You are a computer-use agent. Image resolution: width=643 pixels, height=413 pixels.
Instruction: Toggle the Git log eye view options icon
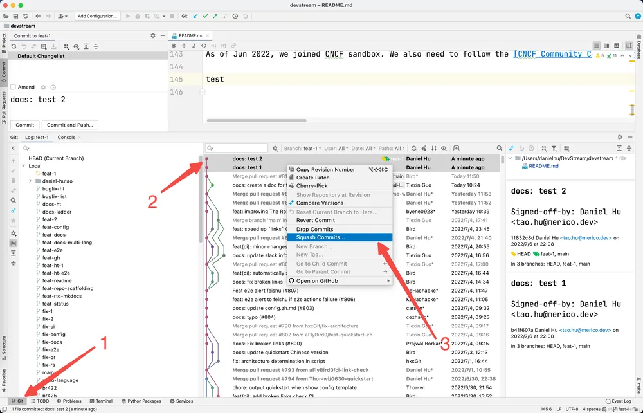pyautogui.click(x=444, y=148)
